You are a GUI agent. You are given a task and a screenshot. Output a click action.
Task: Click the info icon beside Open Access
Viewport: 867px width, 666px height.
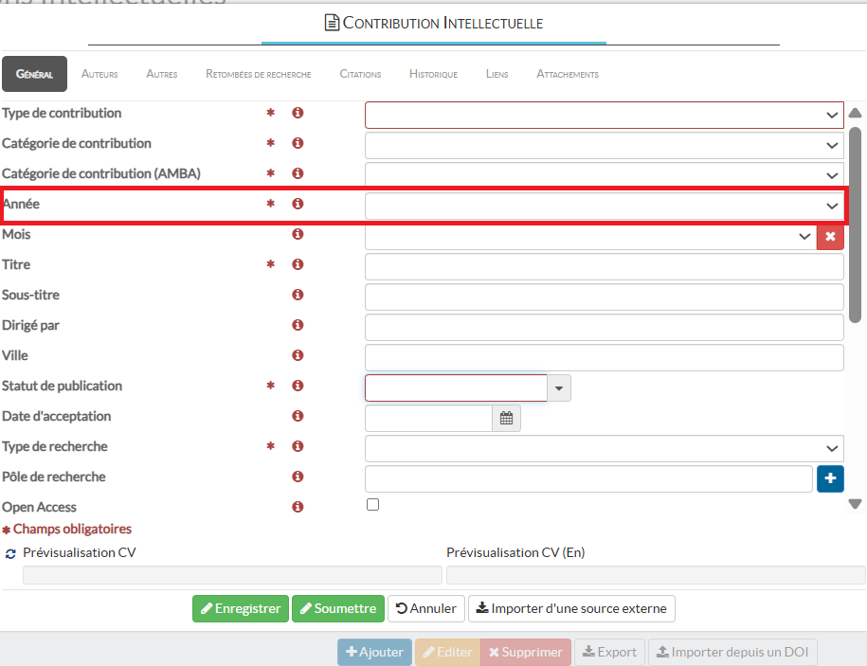click(x=298, y=507)
